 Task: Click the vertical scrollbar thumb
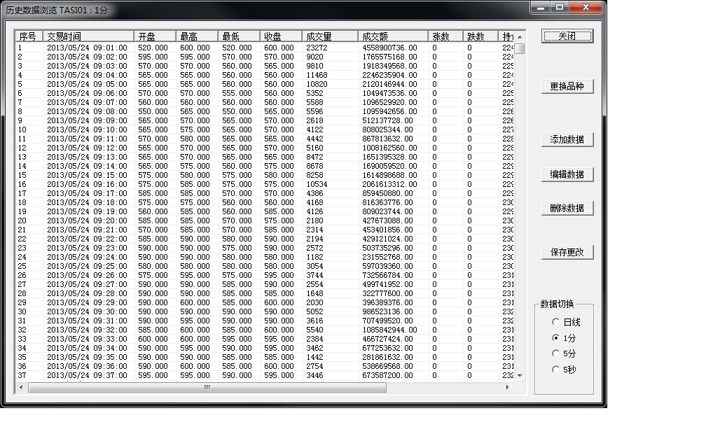coord(520,48)
